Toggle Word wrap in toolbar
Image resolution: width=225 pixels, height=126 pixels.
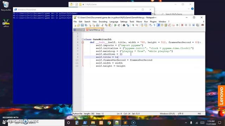pyautogui.click(x=151, y=25)
